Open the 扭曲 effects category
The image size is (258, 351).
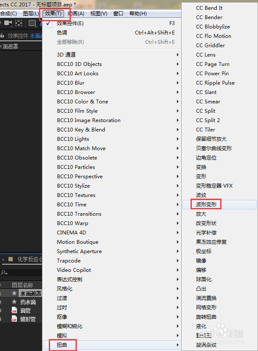[x=112, y=345]
